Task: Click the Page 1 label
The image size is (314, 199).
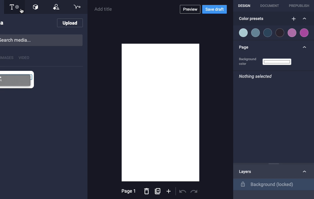Action: coord(128,191)
